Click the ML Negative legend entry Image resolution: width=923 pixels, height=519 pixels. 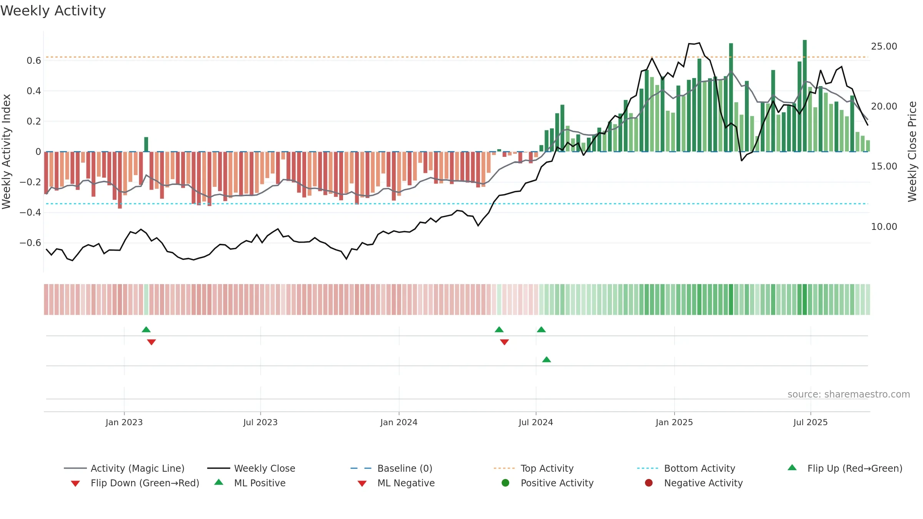click(x=396, y=483)
